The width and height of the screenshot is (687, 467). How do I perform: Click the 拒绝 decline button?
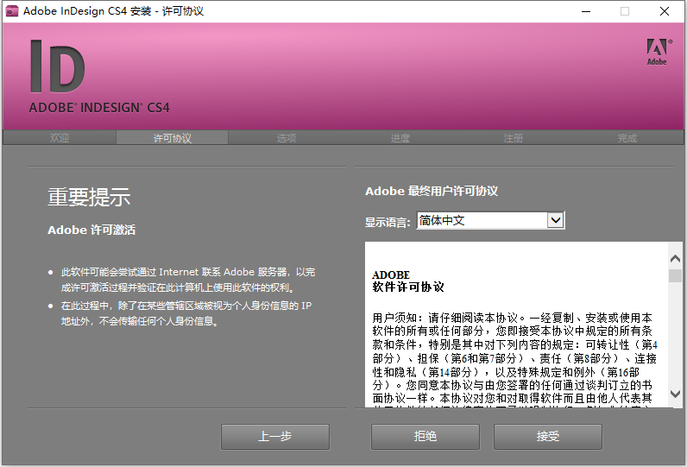425,436
